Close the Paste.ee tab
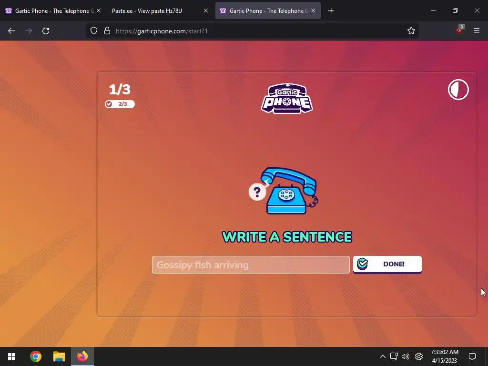The width and height of the screenshot is (488, 366). click(206, 10)
